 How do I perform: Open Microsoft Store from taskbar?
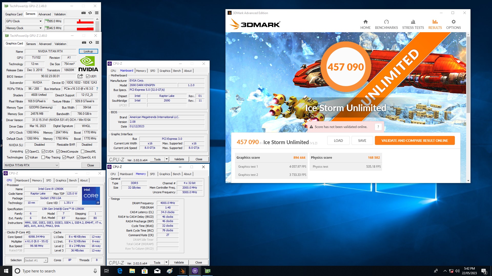(x=145, y=271)
